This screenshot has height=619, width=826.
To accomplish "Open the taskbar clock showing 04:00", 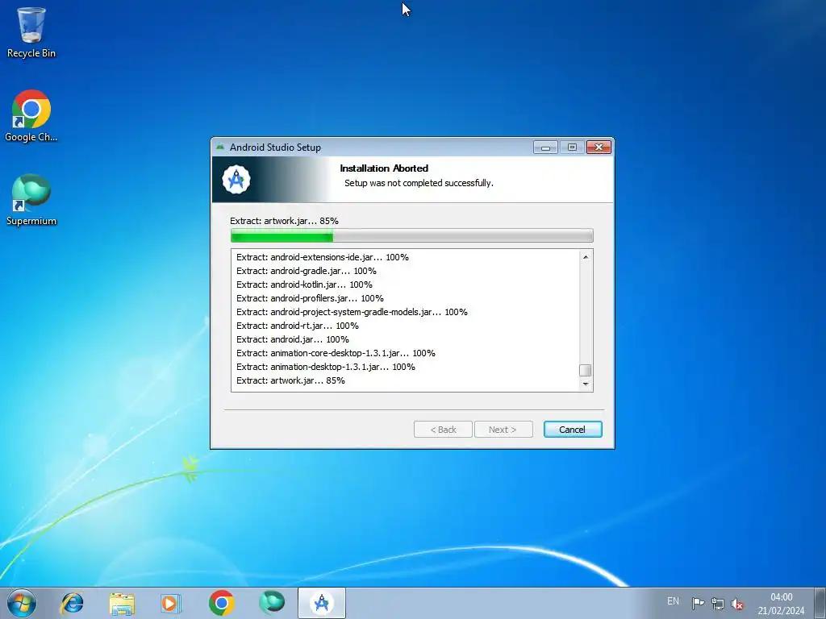I will click(781, 604).
